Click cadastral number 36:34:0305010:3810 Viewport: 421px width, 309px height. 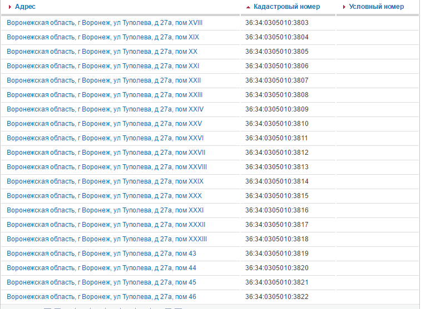pos(276,124)
